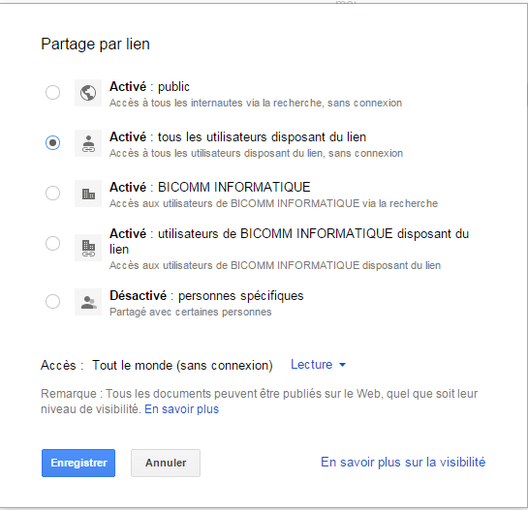
Task: Click 'Activé : BICOMM INFORMATIQUE' label text
Action: click(210, 187)
